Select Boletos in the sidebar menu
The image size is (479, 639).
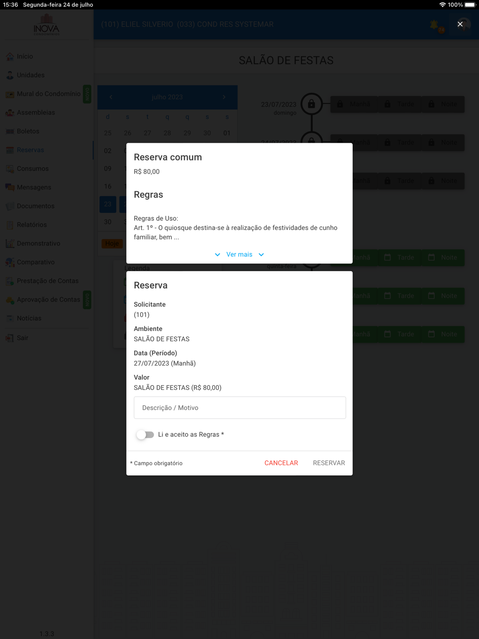pos(28,131)
